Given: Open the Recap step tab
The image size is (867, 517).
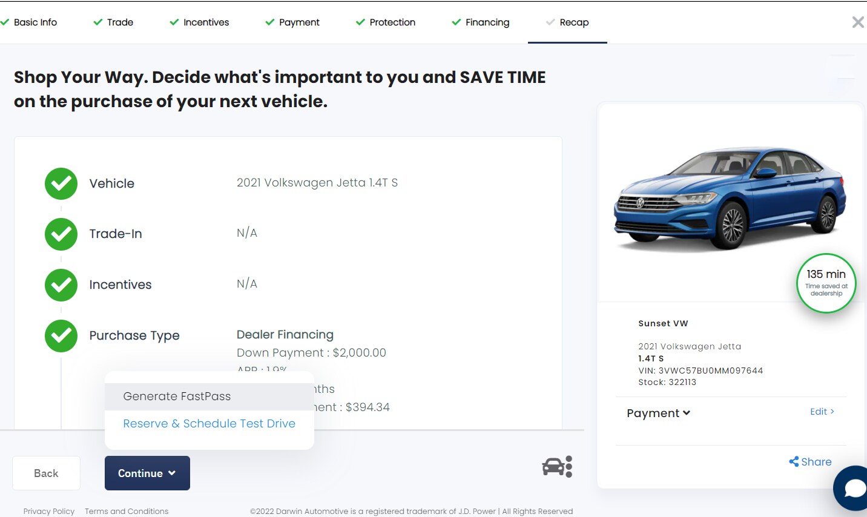Looking at the screenshot, I should 567,22.
